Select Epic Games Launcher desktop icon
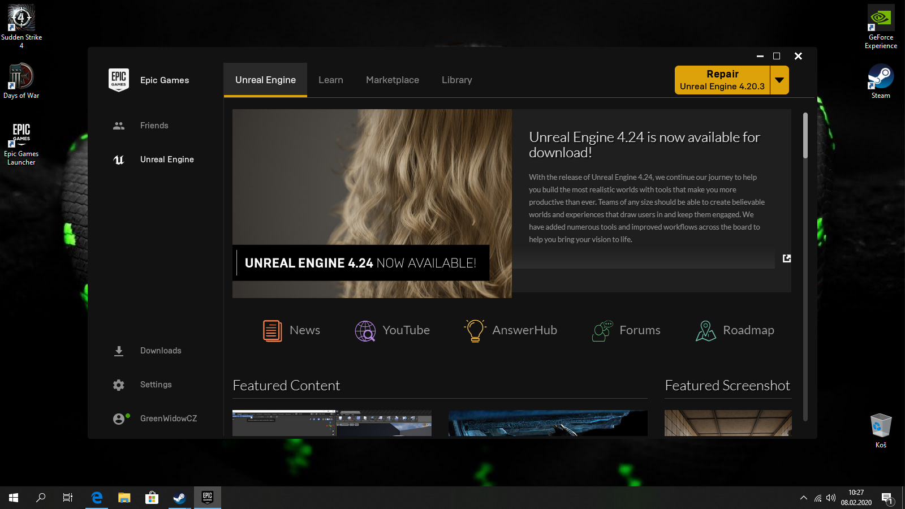The width and height of the screenshot is (905, 509). 21,144
